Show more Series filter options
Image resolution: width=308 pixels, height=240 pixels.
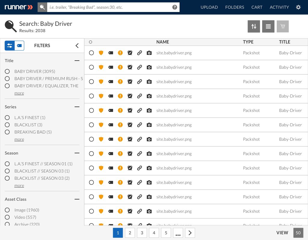click(x=19, y=139)
